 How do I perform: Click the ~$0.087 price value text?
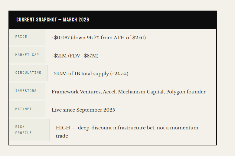61,37
